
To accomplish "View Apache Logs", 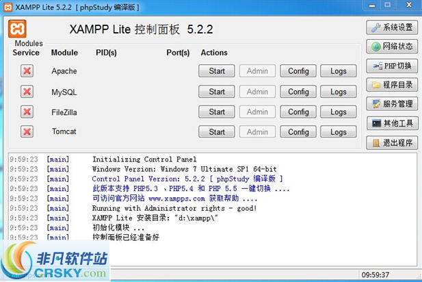I will 339,70.
